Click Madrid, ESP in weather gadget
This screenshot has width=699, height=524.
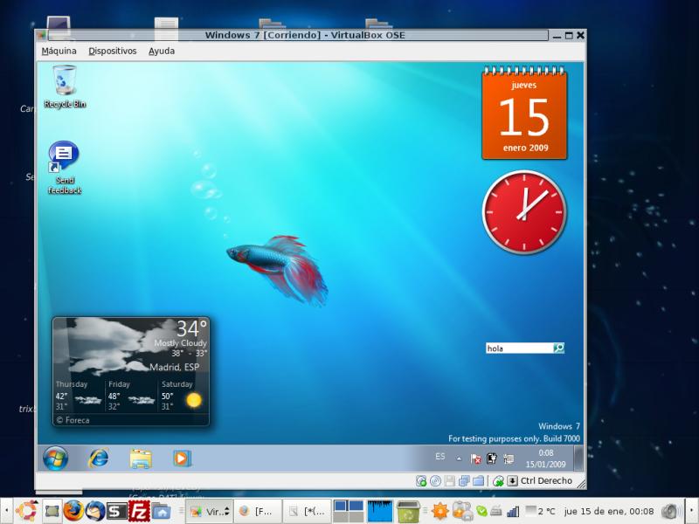point(174,367)
